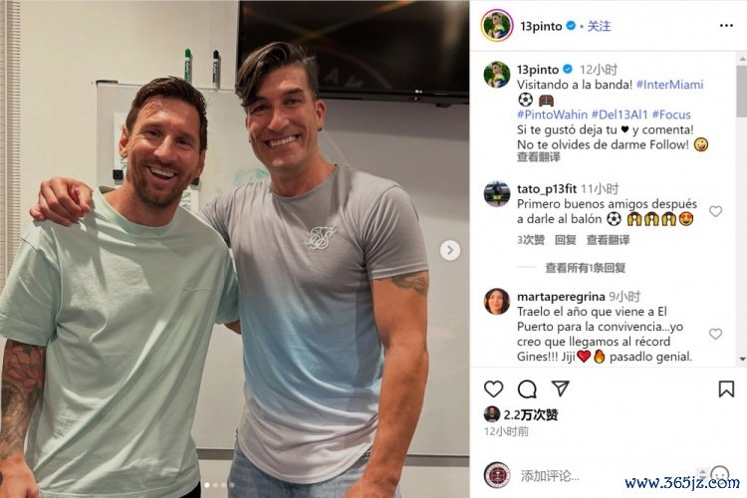This screenshot has width=747, height=498.
Task: Follow 13pinto using the 关注 button
Action: coord(599,26)
